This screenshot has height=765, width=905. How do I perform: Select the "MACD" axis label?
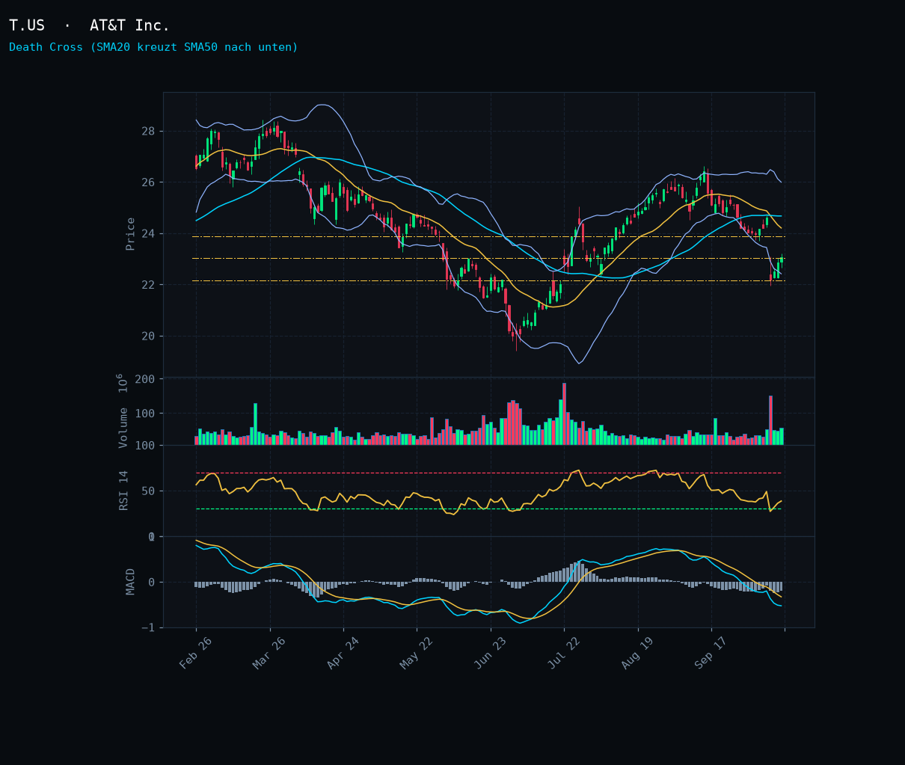(130, 582)
